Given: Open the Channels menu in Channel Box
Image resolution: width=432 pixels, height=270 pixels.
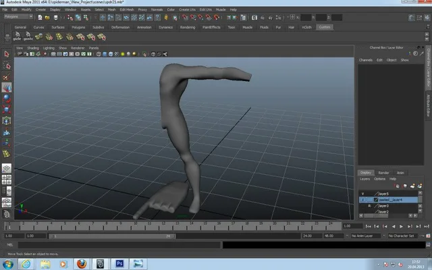Looking at the screenshot, I should 366,60.
